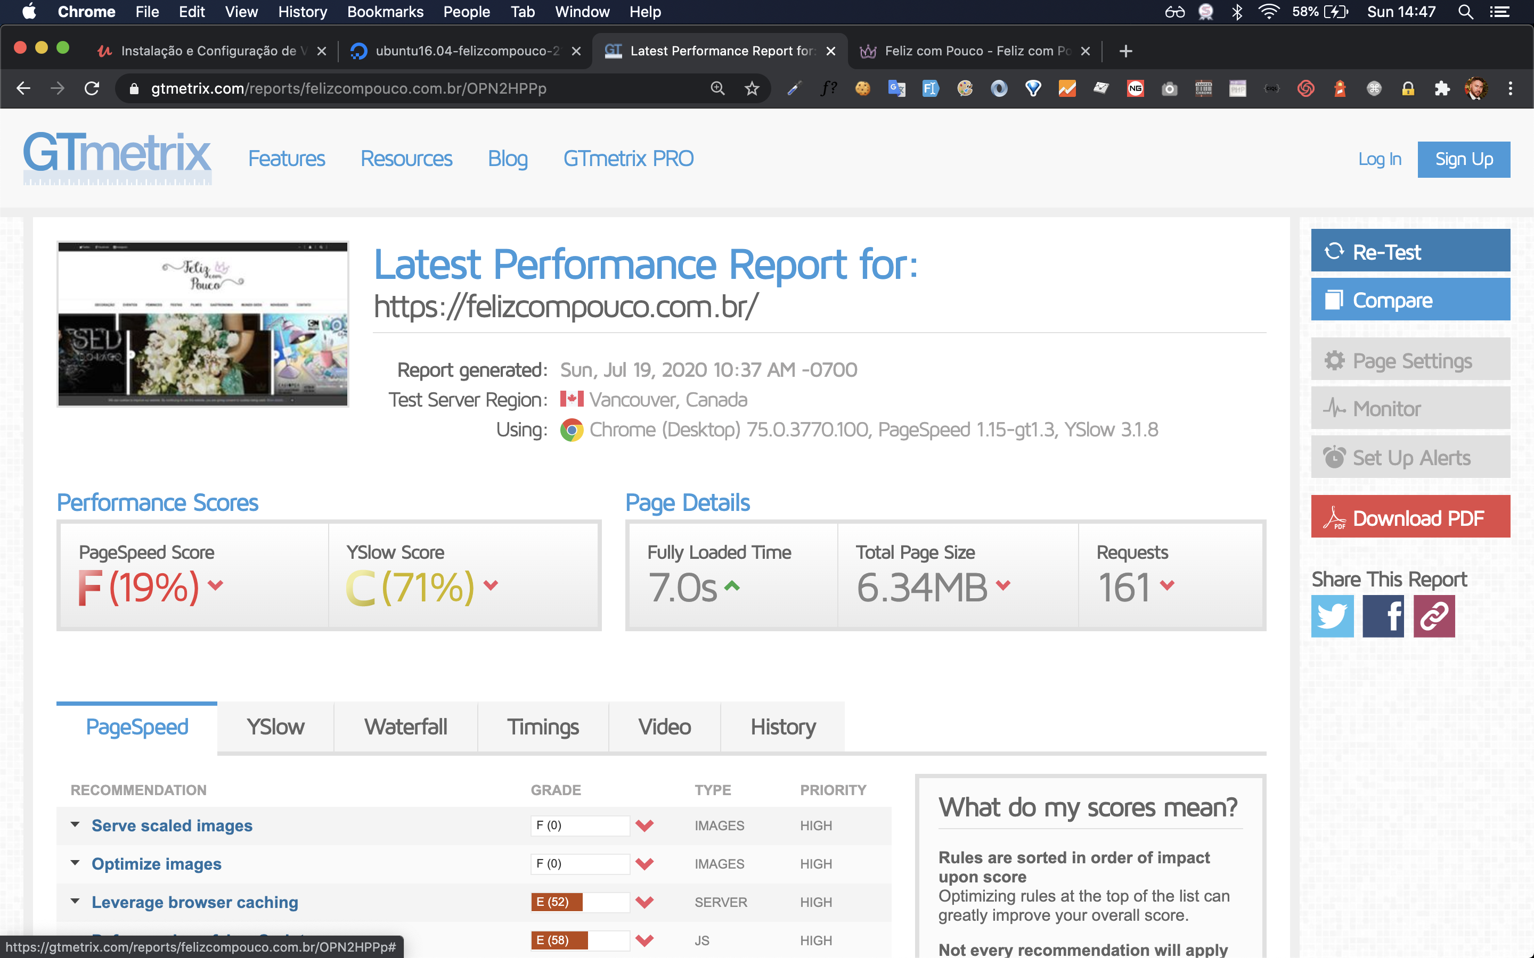Bookmark this page with star icon
The height and width of the screenshot is (958, 1534).
point(752,88)
